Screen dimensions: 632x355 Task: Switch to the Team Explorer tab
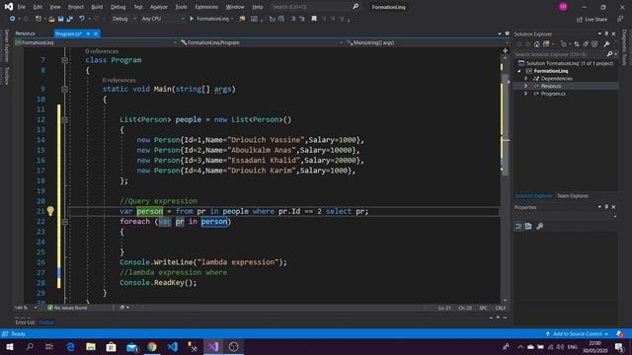573,196
